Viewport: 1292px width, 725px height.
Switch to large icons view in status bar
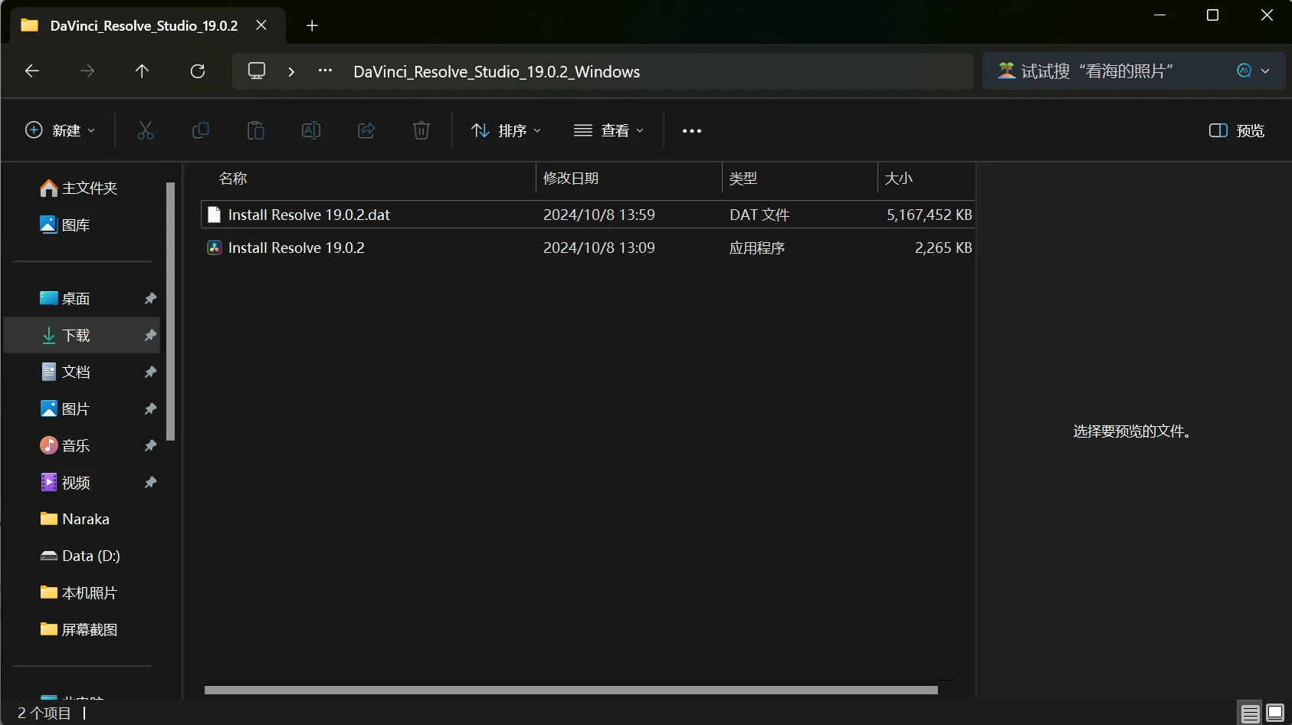(x=1275, y=712)
